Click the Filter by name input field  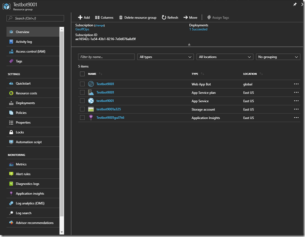pyautogui.click(x=106, y=57)
